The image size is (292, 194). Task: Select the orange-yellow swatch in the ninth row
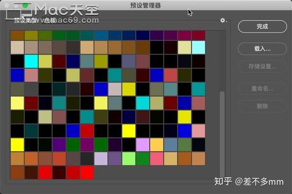(157, 145)
